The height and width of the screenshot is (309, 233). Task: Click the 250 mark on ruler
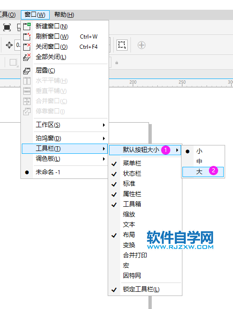click(182, 82)
